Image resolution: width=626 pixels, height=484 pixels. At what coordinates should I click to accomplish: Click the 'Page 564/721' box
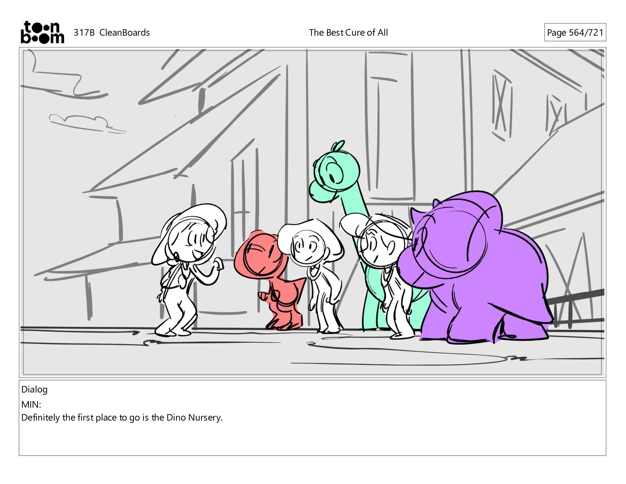click(575, 33)
